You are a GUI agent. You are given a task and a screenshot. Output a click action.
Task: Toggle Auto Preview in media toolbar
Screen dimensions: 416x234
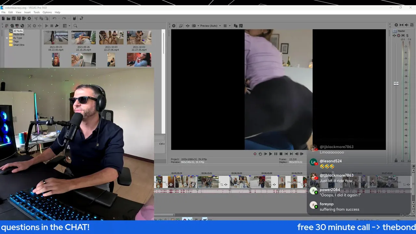point(57,26)
